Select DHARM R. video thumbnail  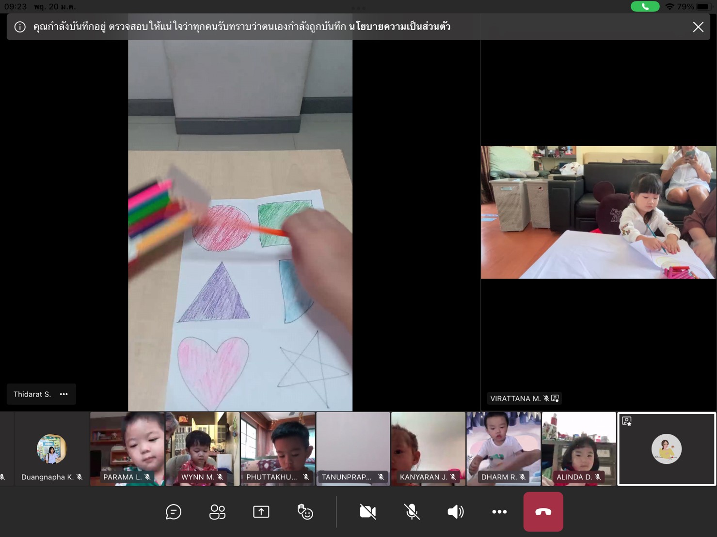coord(503,448)
